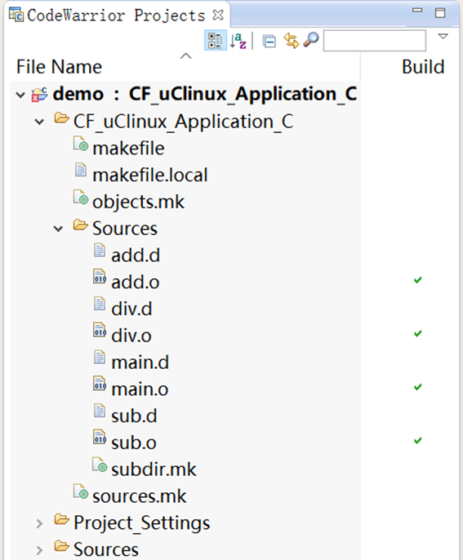Select the objects.mk entry
The image size is (463, 560).
[x=138, y=202]
